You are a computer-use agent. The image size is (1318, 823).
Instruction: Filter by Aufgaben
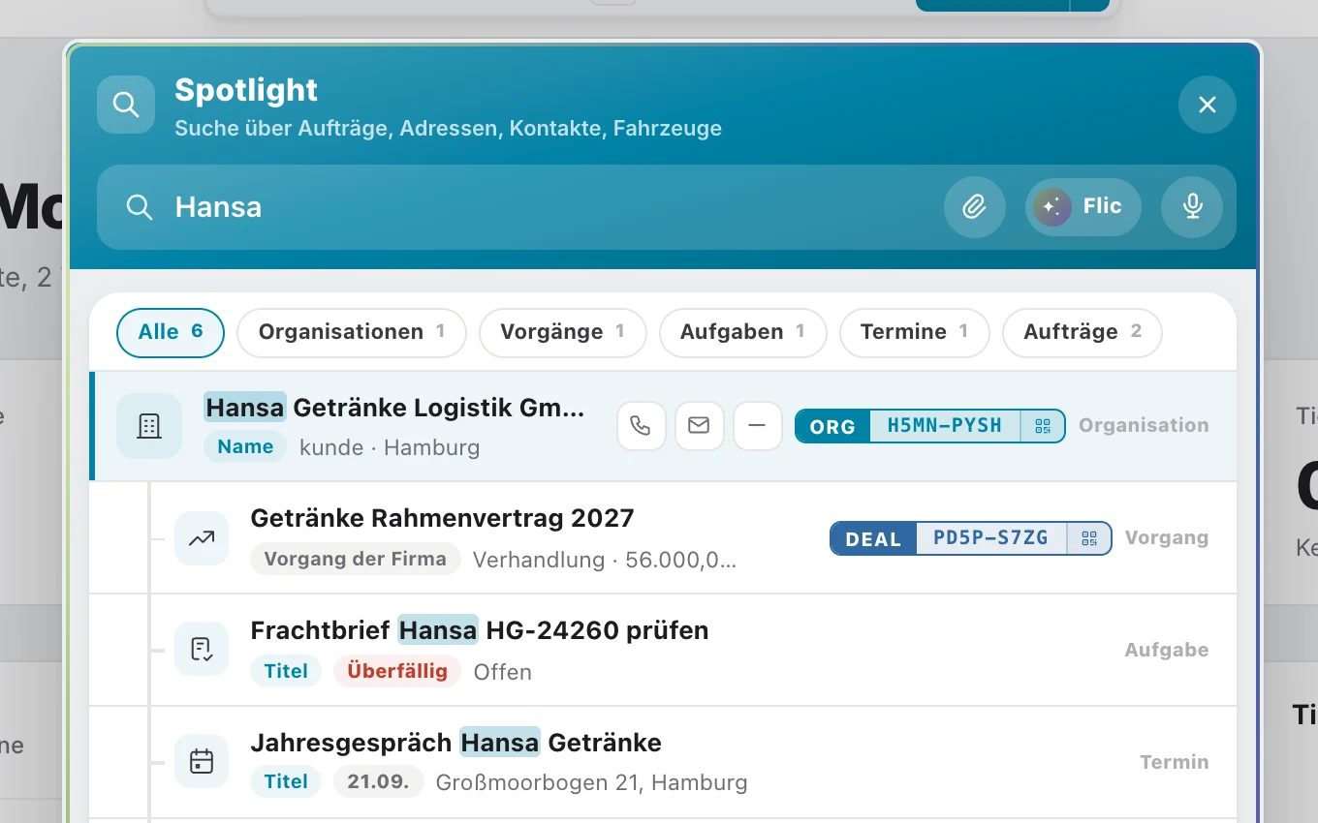pyautogui.click(x=743, y=332)
